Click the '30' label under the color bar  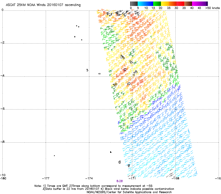176,8
